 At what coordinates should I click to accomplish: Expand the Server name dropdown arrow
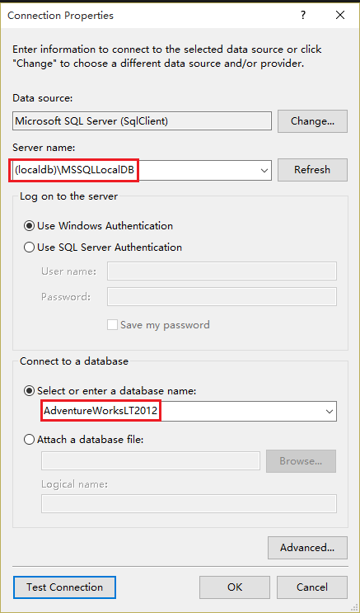coord(264,171)
